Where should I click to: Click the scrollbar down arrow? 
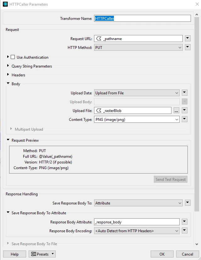[x=197, y=244]
